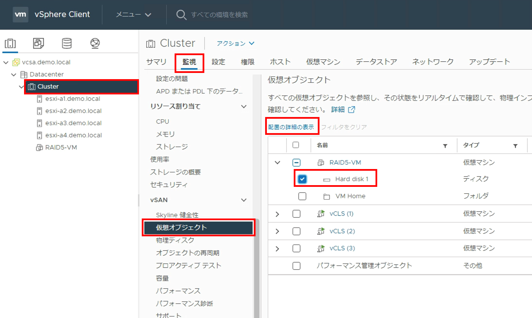Viewport: 532px width, 318px height.
Task: Click the host icon for esxi-a2.demo.local
Action: [x=40, y=111]
